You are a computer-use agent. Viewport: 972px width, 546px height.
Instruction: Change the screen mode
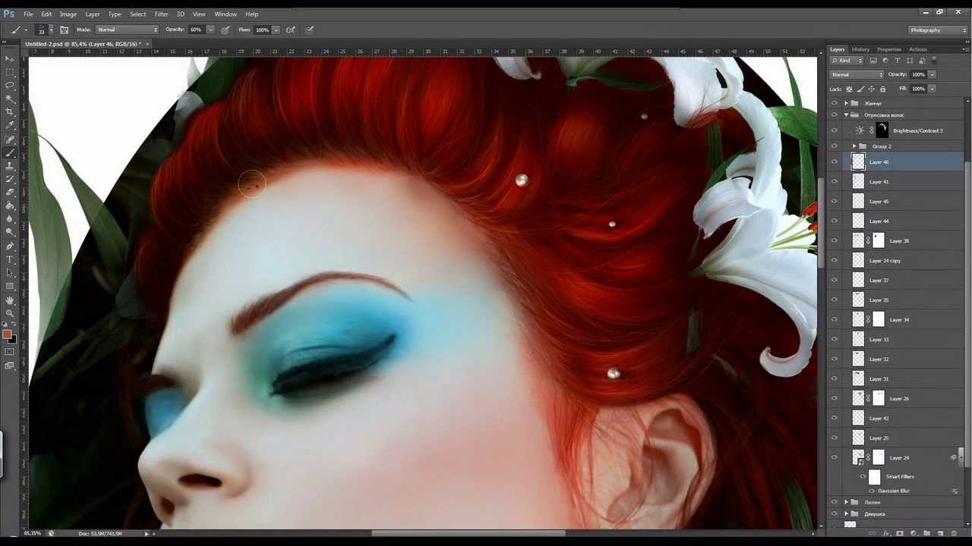[x=10, y=366]
